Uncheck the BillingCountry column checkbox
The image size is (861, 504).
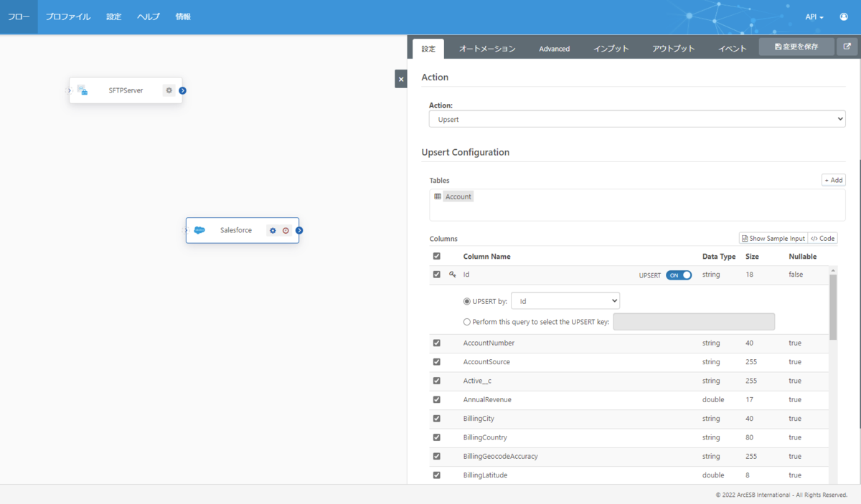pos(437,437)
